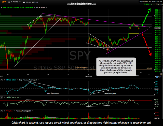Close the MACD indicator panel
Screen dimensions: 163x126
tap(1, 80)
